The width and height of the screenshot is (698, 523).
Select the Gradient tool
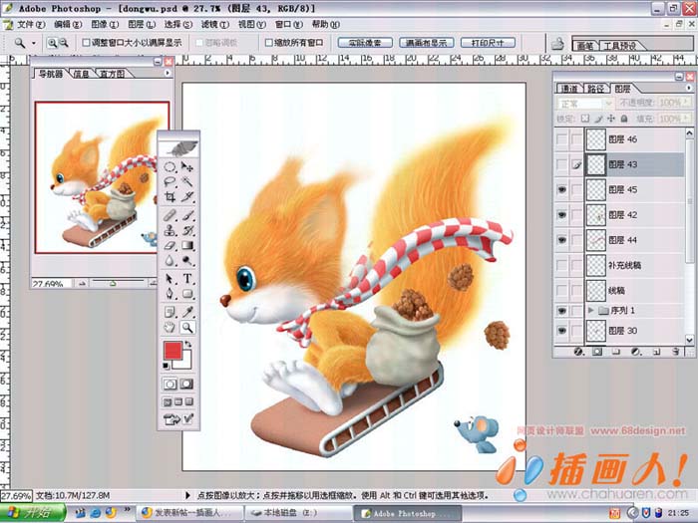point(187,245)
